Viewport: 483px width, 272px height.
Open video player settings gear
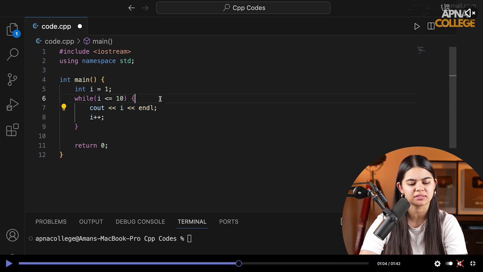coord(438,264)
